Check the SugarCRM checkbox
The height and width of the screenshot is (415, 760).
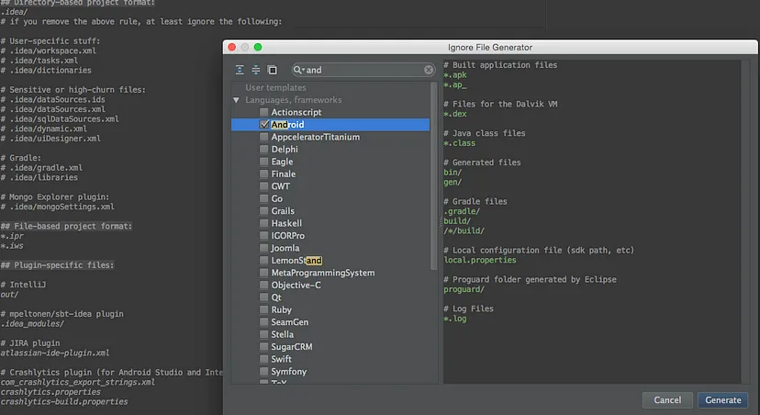pos(263,347)
